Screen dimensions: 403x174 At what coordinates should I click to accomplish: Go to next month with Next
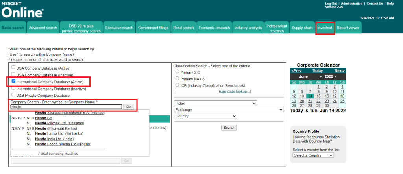[340, 71]
